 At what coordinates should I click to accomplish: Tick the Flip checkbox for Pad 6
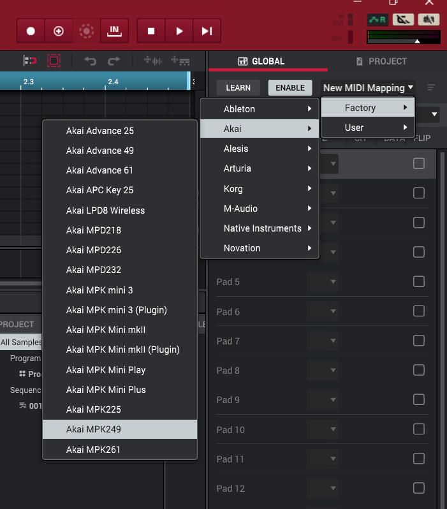click(x=419, y=311)
